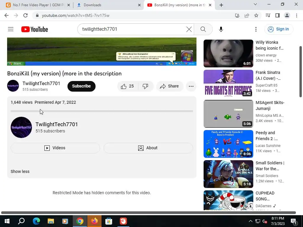Start voice search with the microphone
The width and height of the screenshot is (303, 227).
coord(221,29)
